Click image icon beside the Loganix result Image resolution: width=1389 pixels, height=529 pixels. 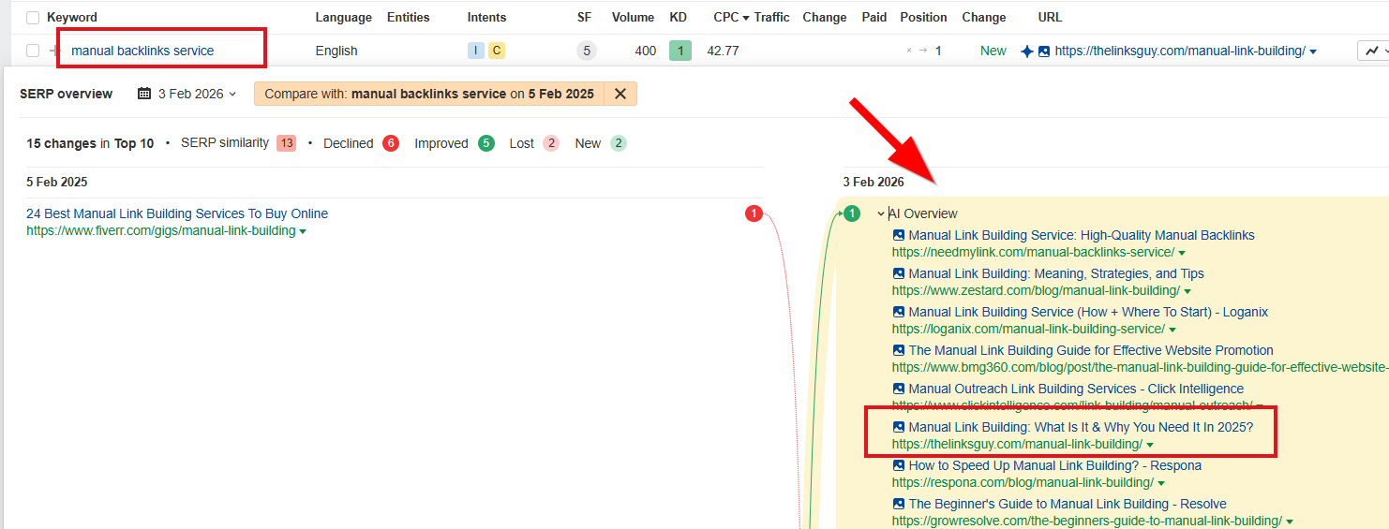(899, 312)
